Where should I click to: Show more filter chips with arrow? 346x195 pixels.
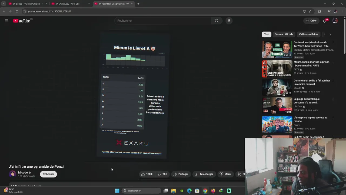point(330,35)
